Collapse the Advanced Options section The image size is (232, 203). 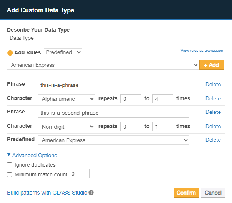pyautogui.click(x=32, y=155)
